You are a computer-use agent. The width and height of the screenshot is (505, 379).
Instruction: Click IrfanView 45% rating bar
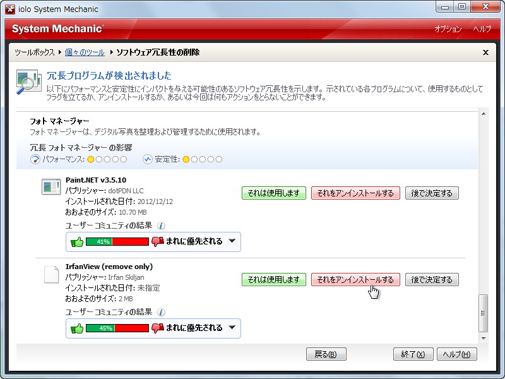pyautogui.click(x=117, y=328)
